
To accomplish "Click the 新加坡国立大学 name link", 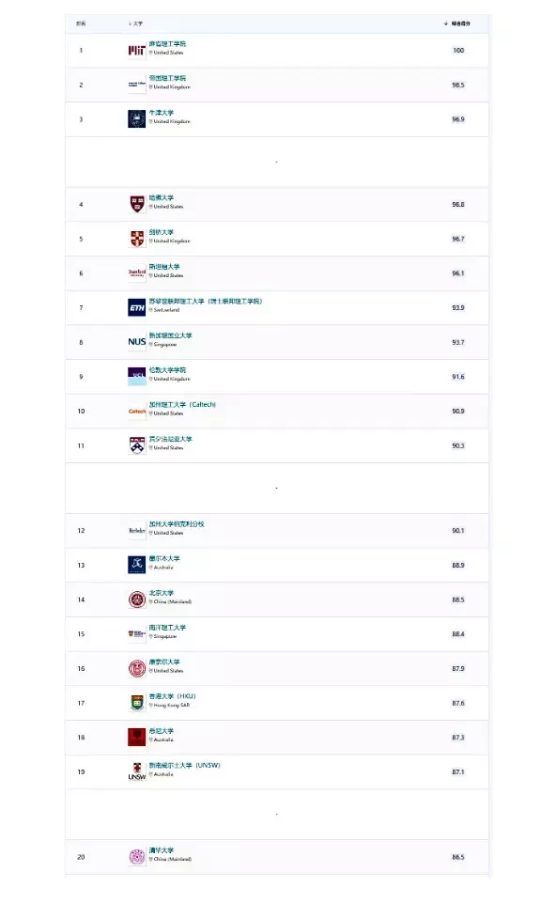I will click(x=170, y=335).
